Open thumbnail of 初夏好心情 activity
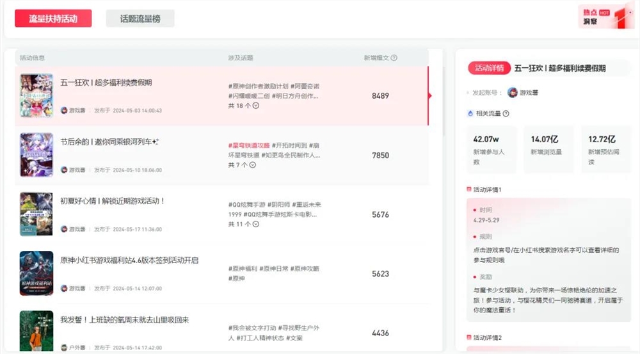This screenshot has width=640, height=354. point(36,214)
